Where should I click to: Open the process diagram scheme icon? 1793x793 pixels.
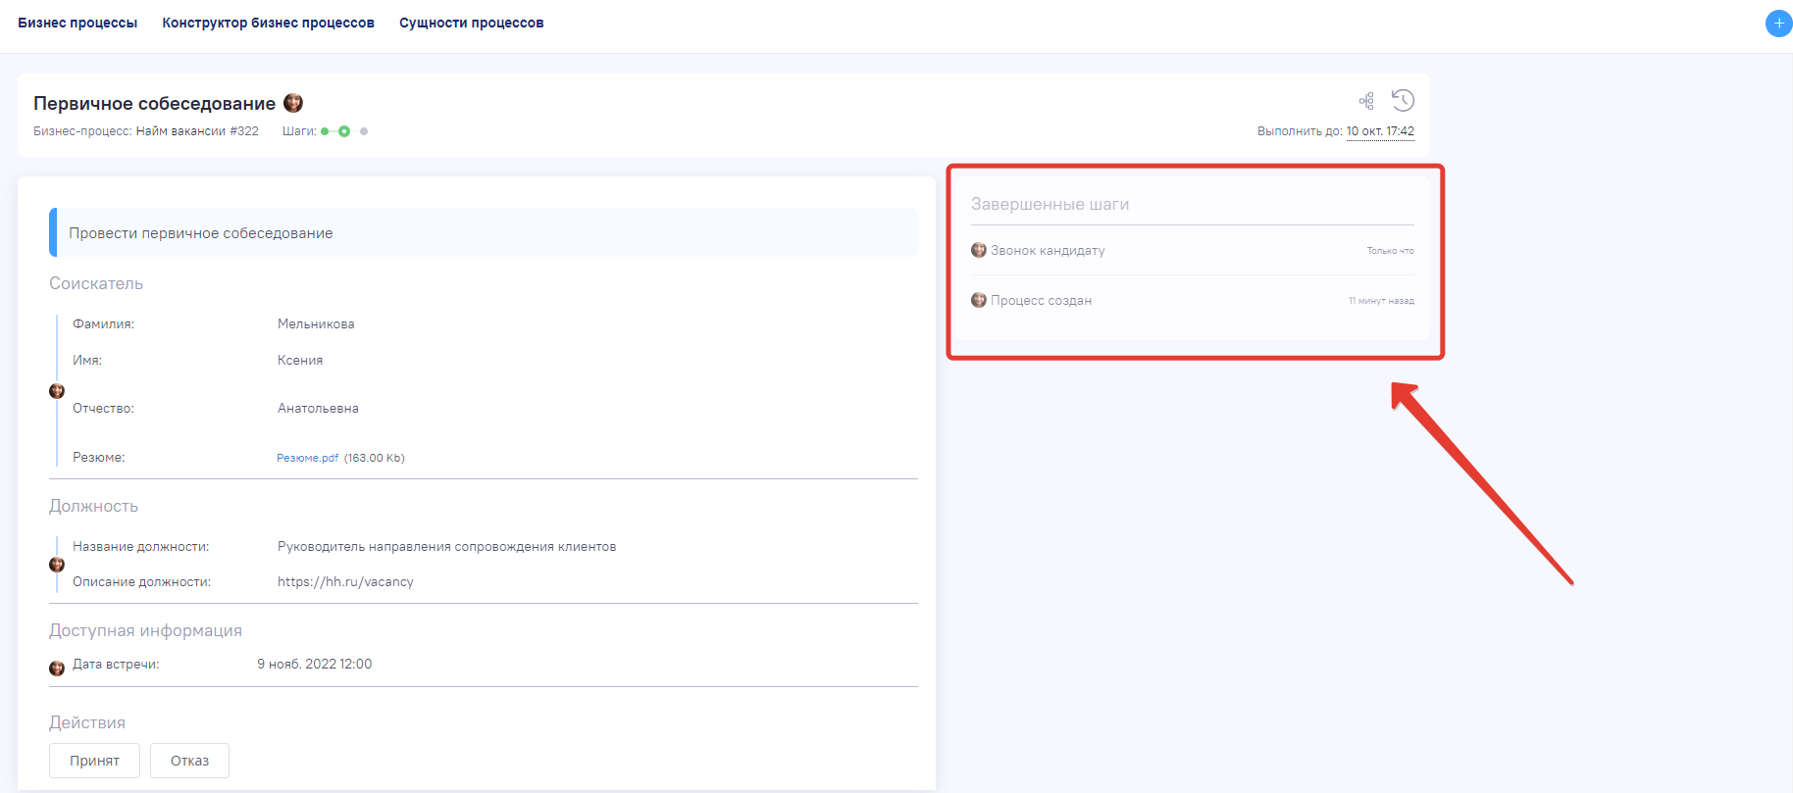click(1366, 101)
